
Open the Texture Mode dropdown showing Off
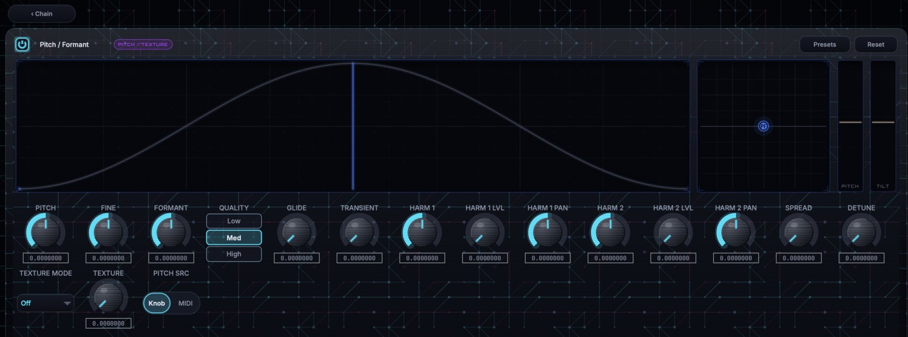tap(45, 303)
